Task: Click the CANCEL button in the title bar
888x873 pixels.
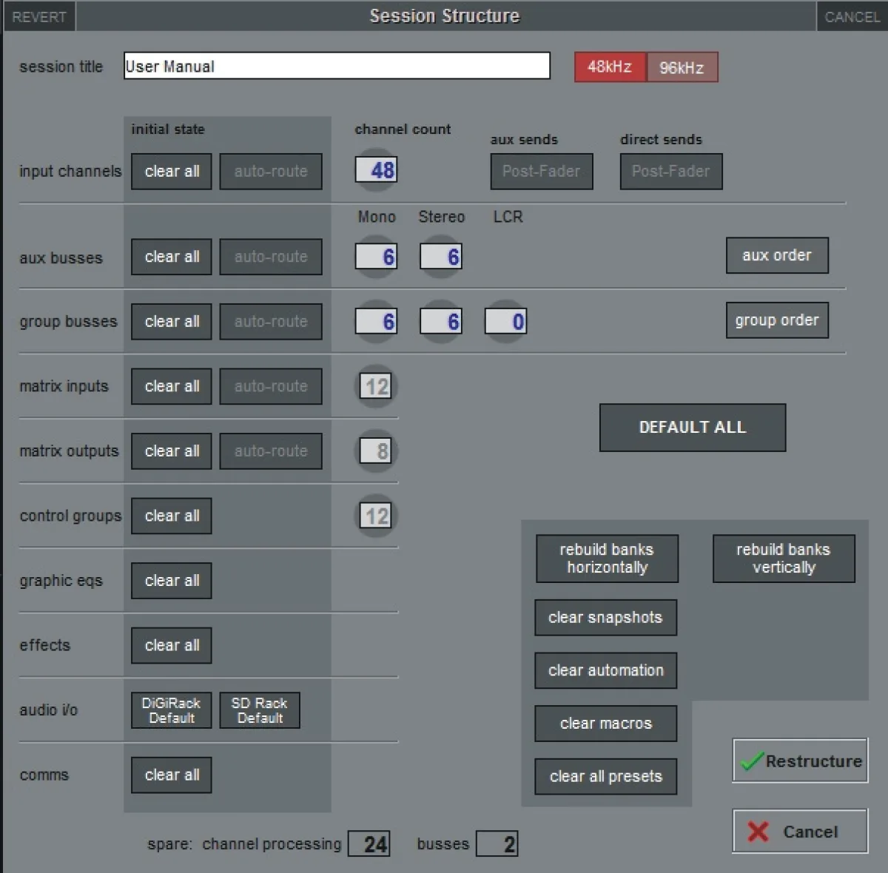Action: click(852, 16)
